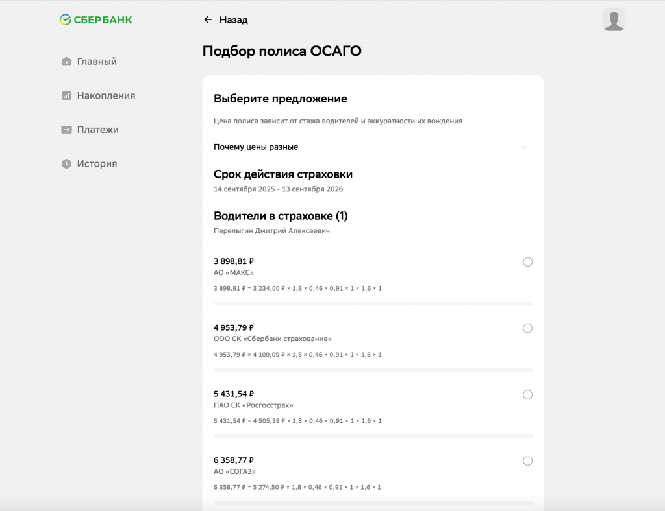This screenshot has width=665, height=511.
Task: Open the Платежи menu item
Action: (97, 130)
